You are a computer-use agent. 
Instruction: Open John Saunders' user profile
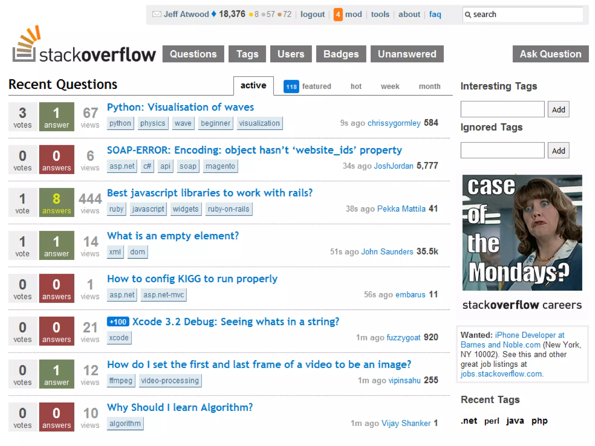[x=387, y=251]
